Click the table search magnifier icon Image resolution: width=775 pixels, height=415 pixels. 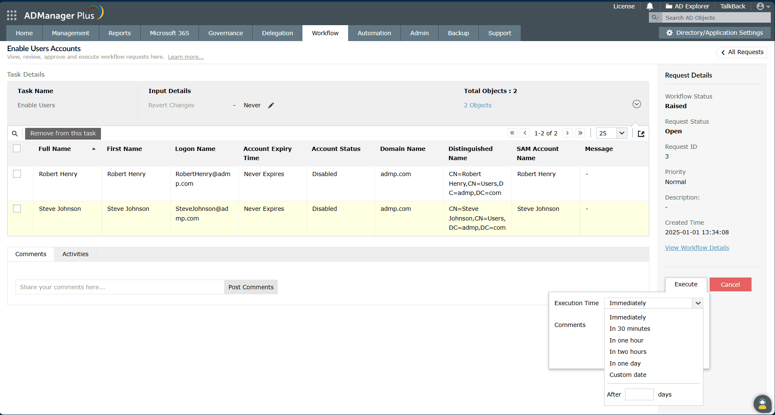15,133
